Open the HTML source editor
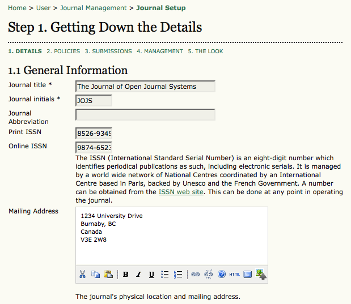This screenshot has width=351, height=304. pos(234,275)
